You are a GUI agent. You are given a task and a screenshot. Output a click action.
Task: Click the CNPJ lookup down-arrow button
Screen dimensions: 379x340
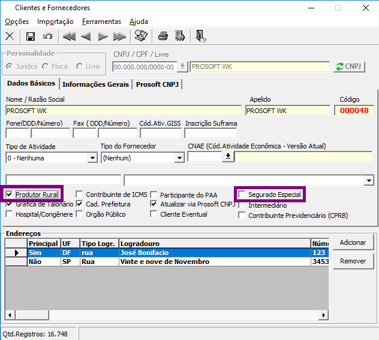click(x=182, y=66)
